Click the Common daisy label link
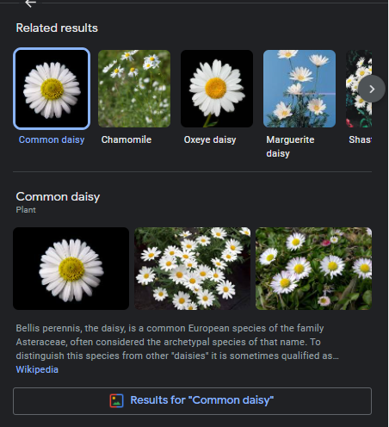 pyautogui.click(x=52, y=139)
